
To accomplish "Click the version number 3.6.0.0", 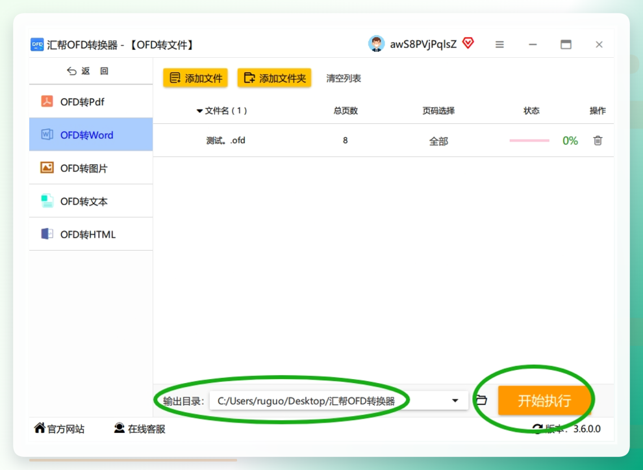I will (x=587, y=428).
